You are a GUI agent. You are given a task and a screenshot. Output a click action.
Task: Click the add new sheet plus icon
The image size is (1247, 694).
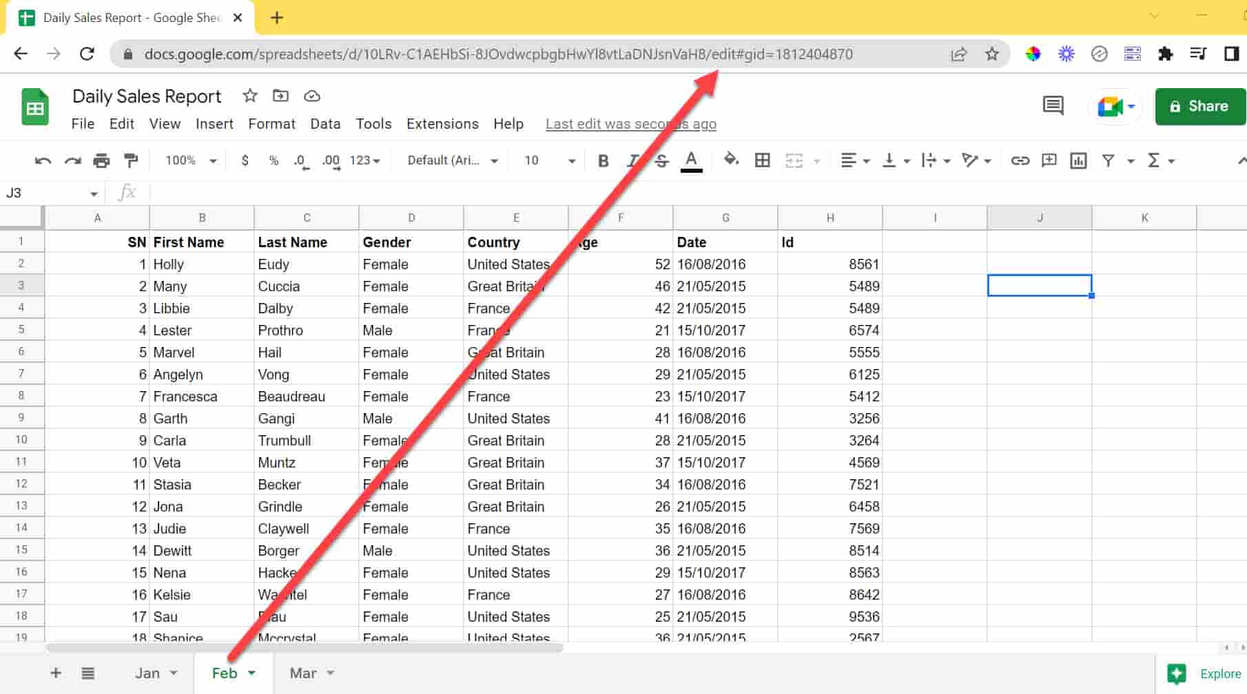[56, 673]
